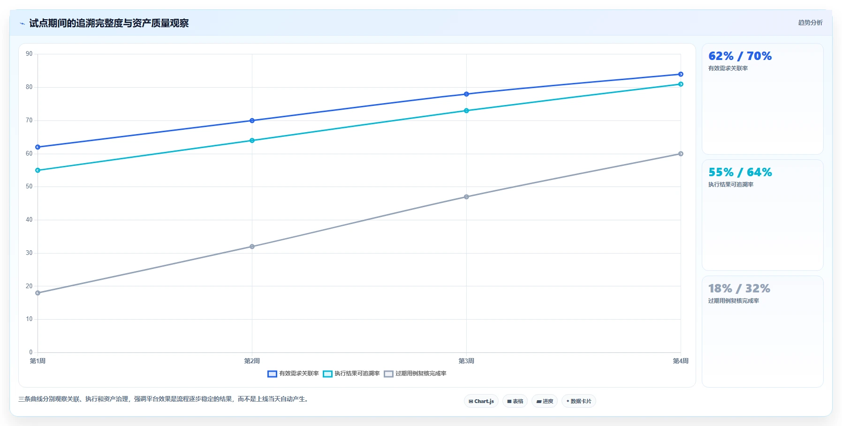
Task: Click the blue line's 第1周 point at 62
Action: (38, 147)
